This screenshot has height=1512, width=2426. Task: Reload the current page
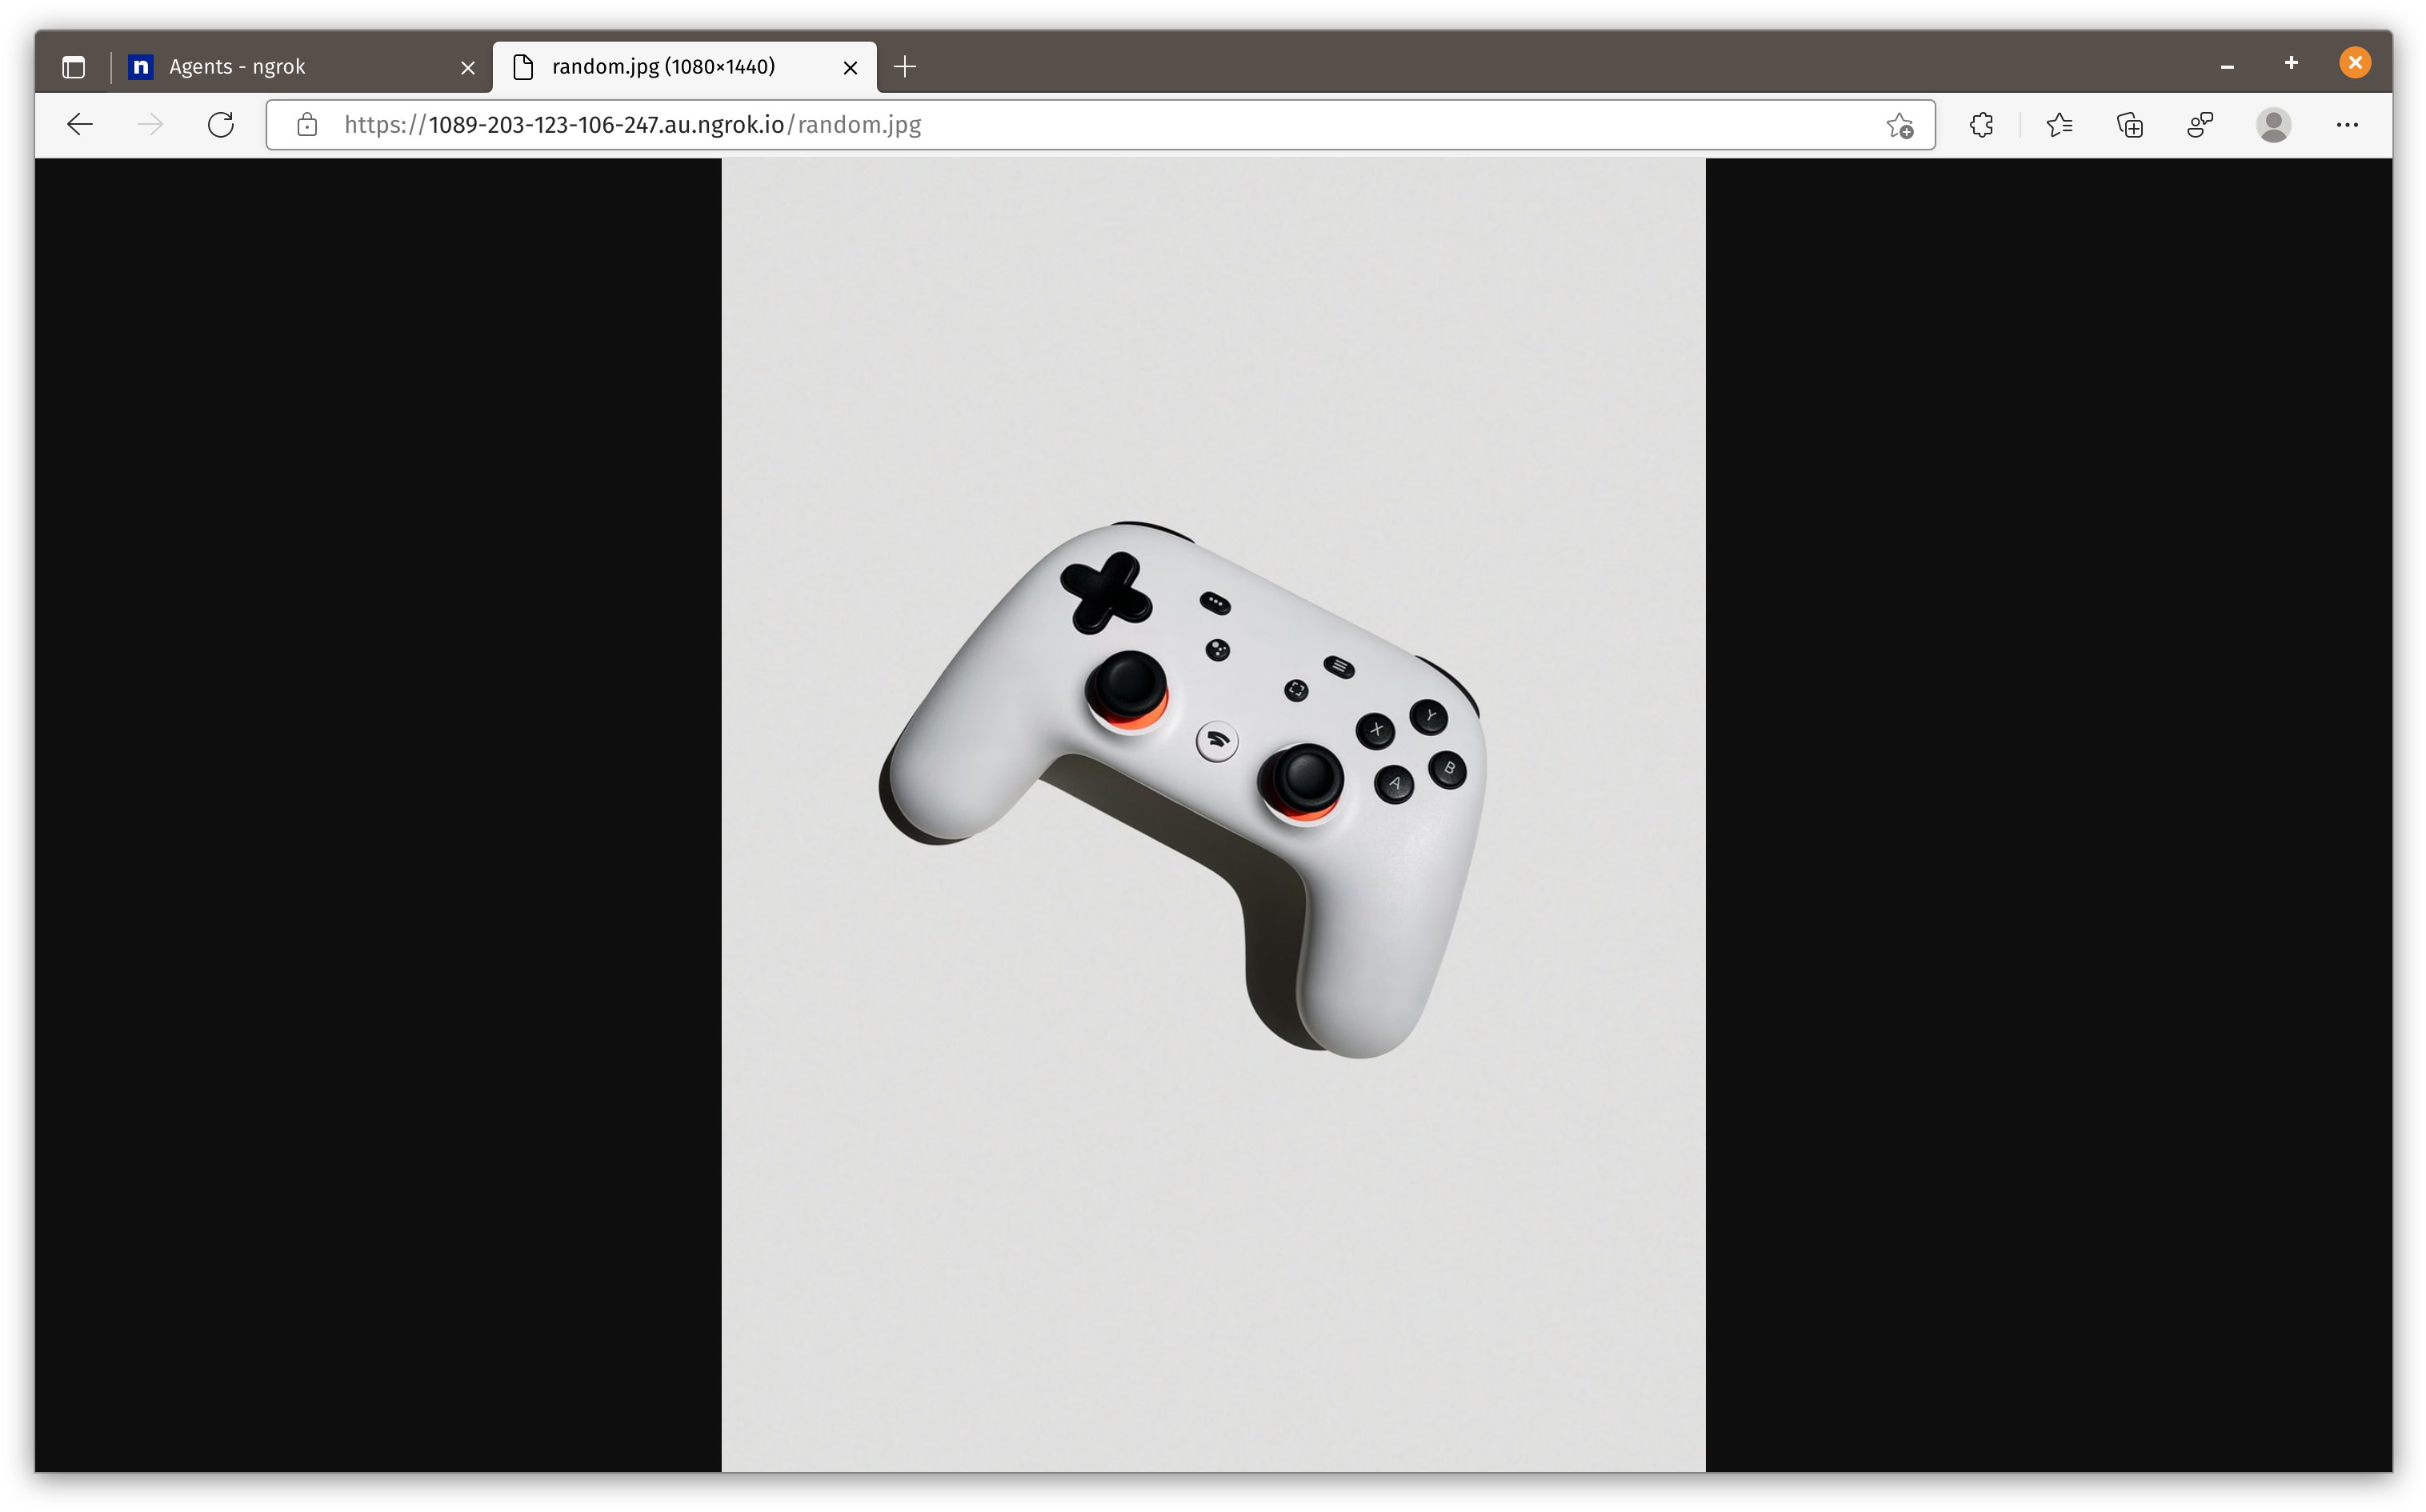pyautogui.click(x=221, y=125)
